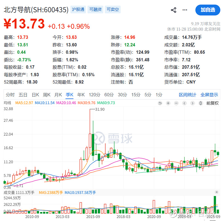Select the 30分 chart tab
223x221 pixels.
[x=122, y=95]
